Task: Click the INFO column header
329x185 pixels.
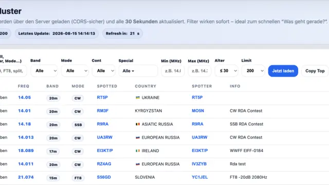Action: click(235, 86)
